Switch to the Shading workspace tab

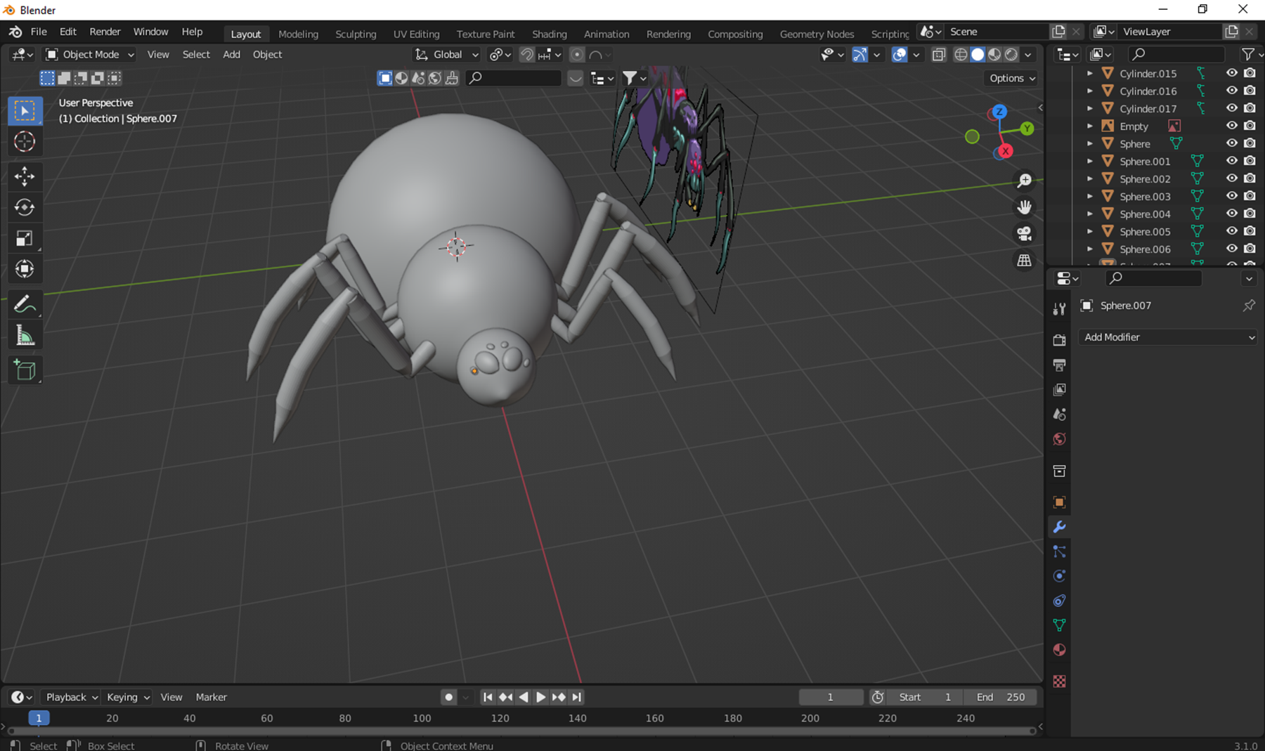(549, 34)
